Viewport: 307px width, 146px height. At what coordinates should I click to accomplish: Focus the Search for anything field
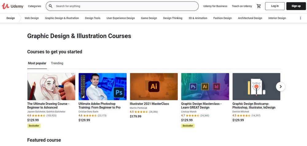pos(122,6)
